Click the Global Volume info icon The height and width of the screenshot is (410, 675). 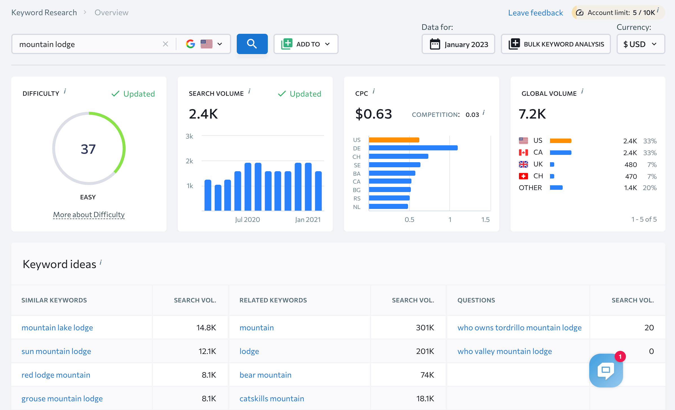click(582, 91)
